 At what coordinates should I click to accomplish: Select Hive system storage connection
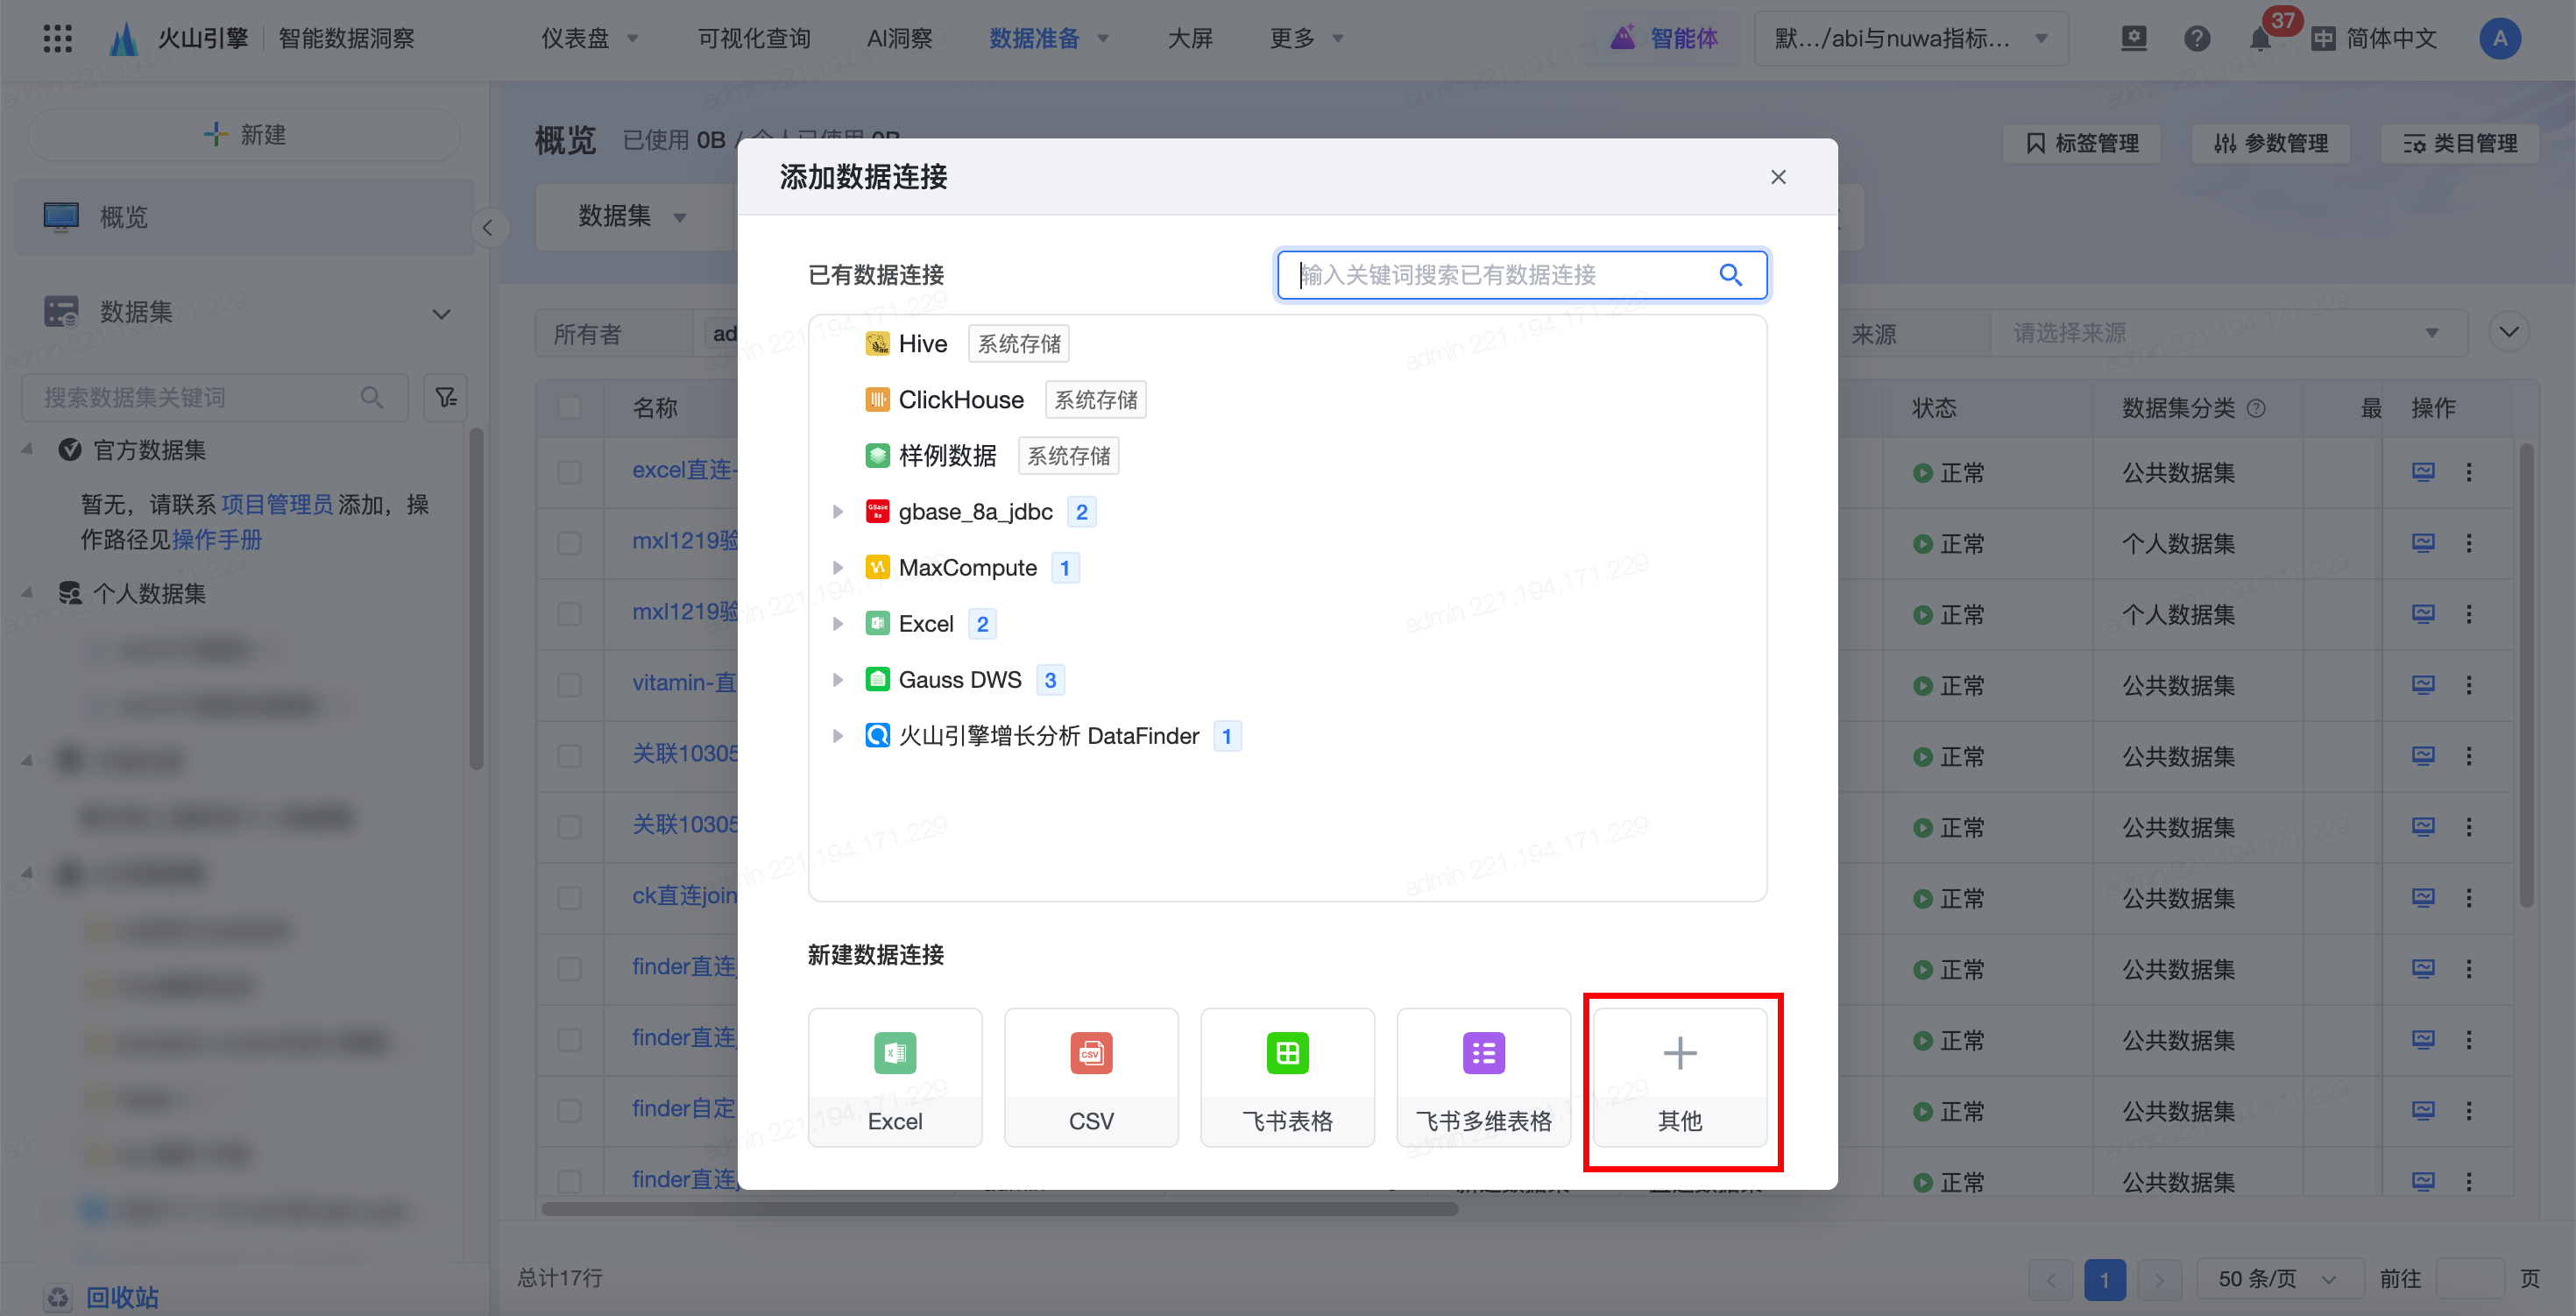pyautogui.click(x=922, y=344)
